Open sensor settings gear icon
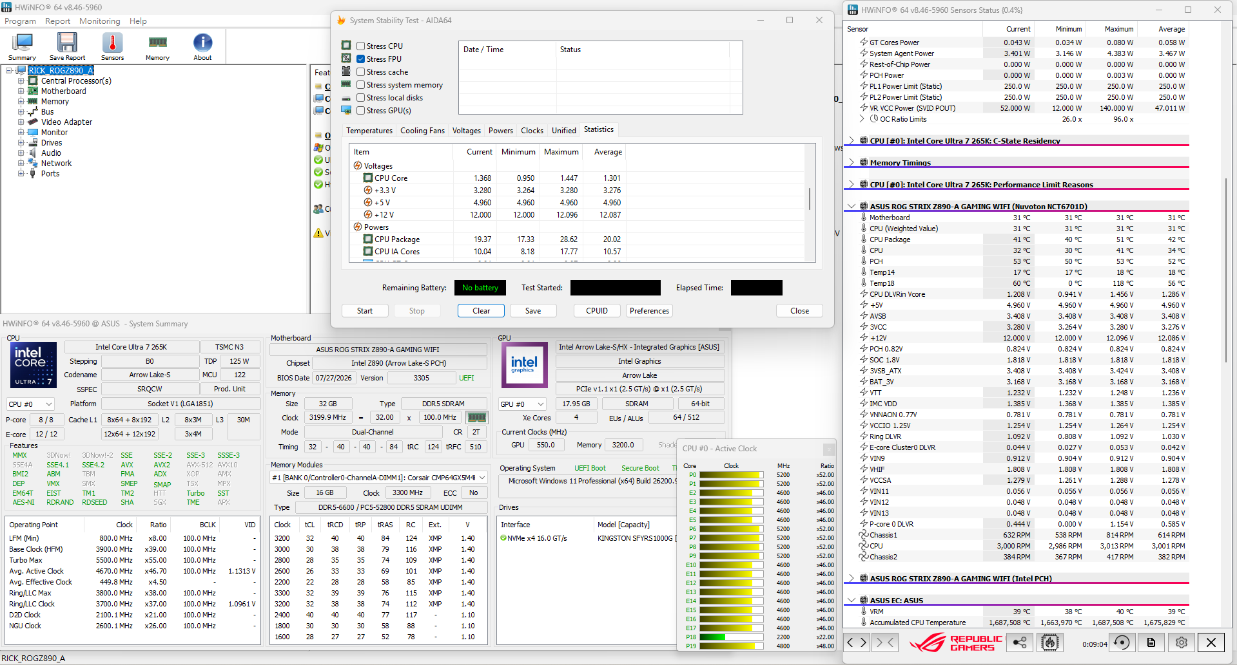The width and height of the screenshot is (1237, 665). click(1181, 642)
